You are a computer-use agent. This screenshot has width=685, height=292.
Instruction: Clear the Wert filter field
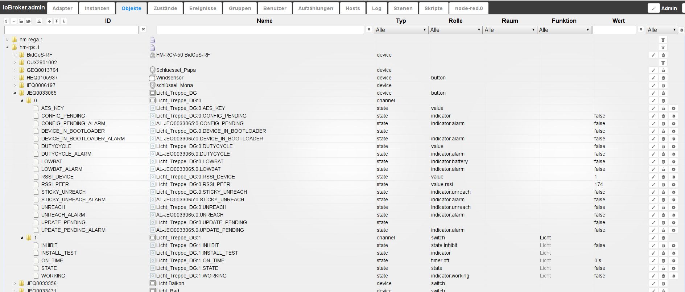pos(641,29)
